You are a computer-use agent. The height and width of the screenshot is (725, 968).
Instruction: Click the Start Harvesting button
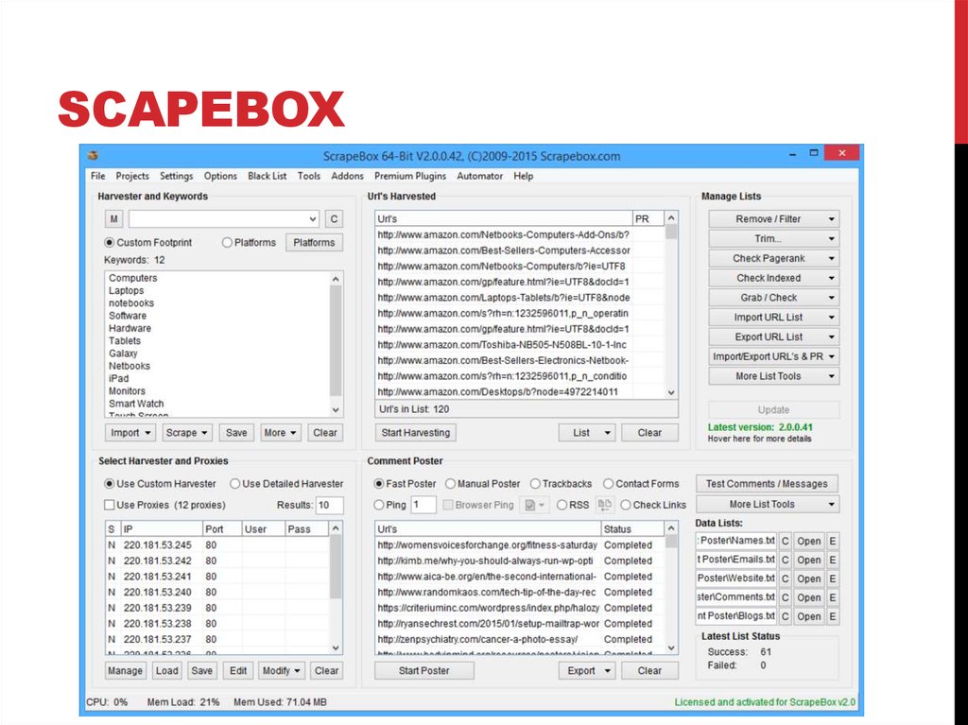(416, 433)
